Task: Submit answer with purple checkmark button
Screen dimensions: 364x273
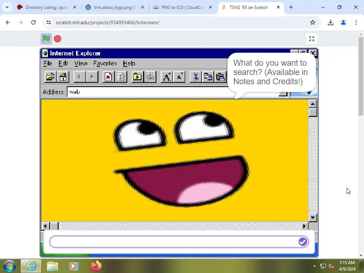Action: pos(303,242)
